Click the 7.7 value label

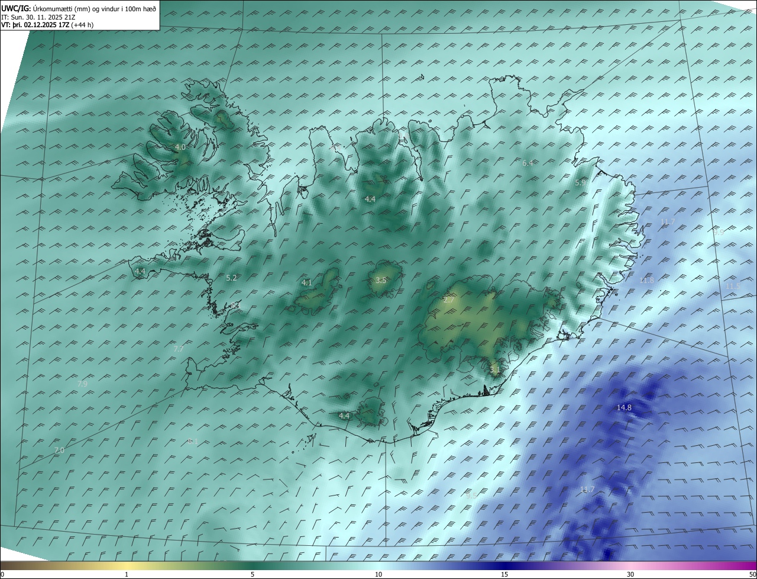point(178,349)
